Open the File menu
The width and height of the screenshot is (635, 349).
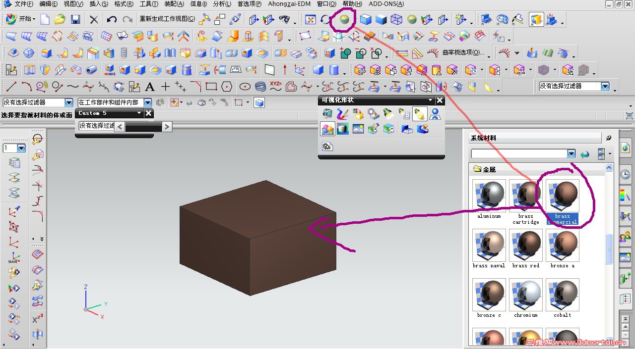[x=23, y=4]
